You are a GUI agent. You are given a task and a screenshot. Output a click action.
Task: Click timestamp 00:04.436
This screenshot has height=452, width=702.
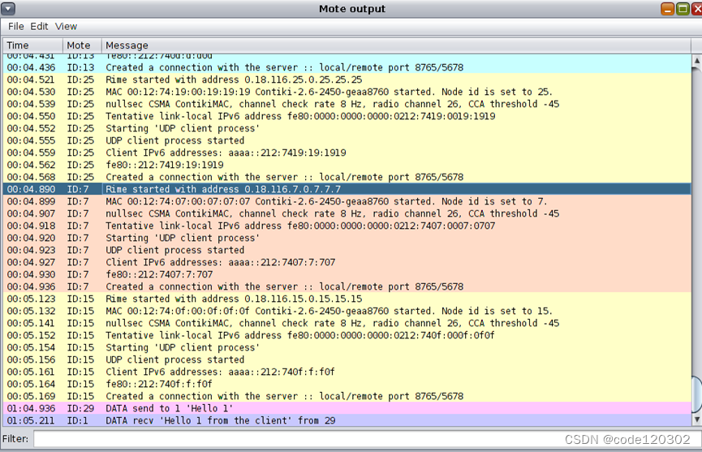pos(32,67)
